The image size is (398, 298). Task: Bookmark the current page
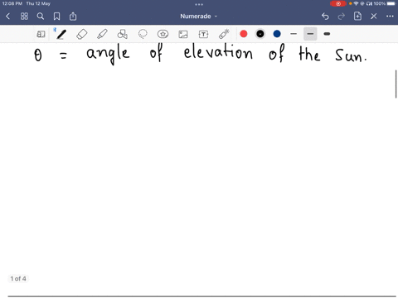[x=56, y=17]
